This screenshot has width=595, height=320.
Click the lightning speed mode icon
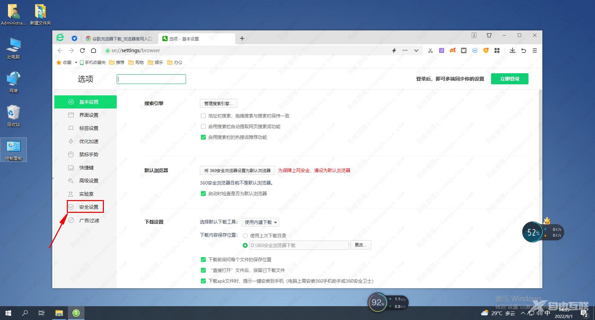click(x=394, y=50)
